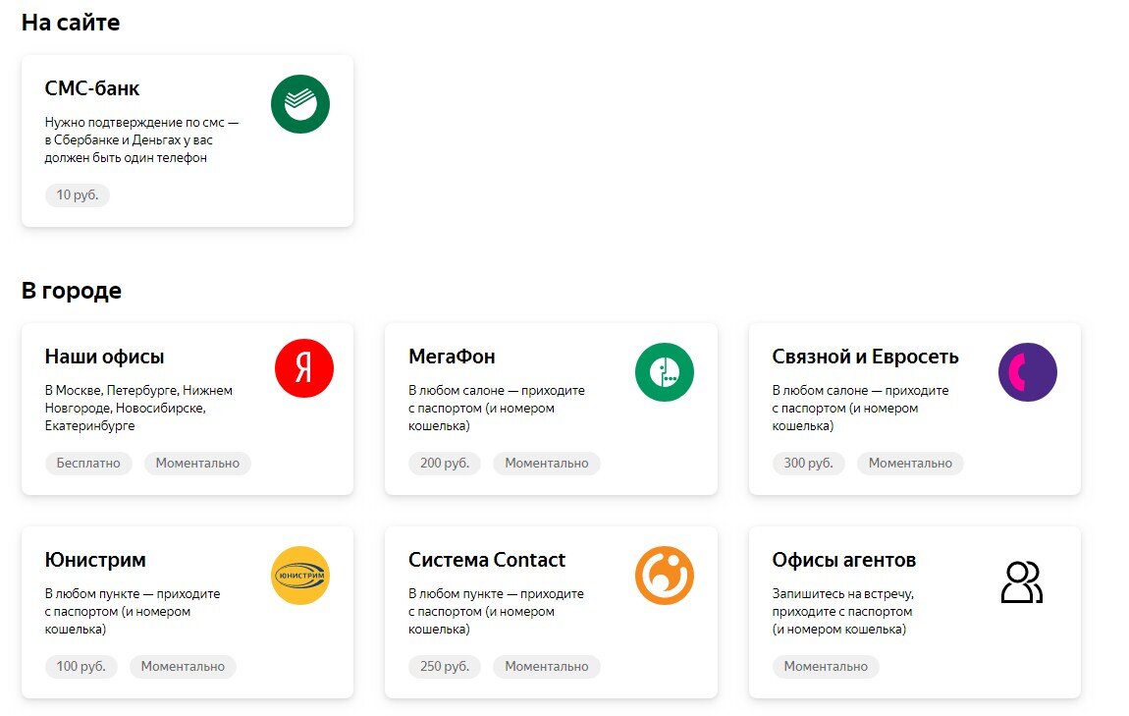Select the МегаФон identification option

(x=452, y=357)
